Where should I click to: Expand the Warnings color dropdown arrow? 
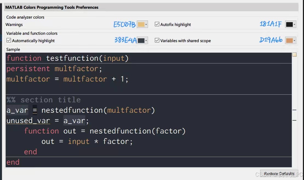pos(146,24)
